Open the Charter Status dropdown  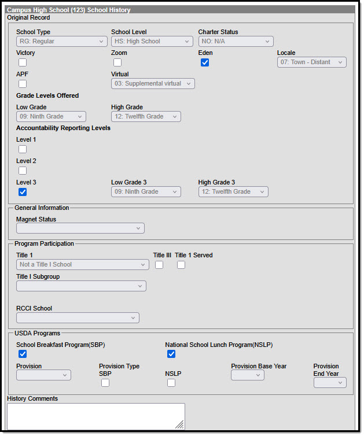[236, 42]
